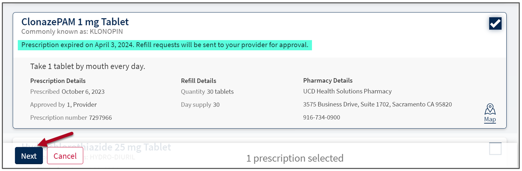The image size is (522, 171).
Task: Click prescription number 7297966
Action: tap(100, 118)
